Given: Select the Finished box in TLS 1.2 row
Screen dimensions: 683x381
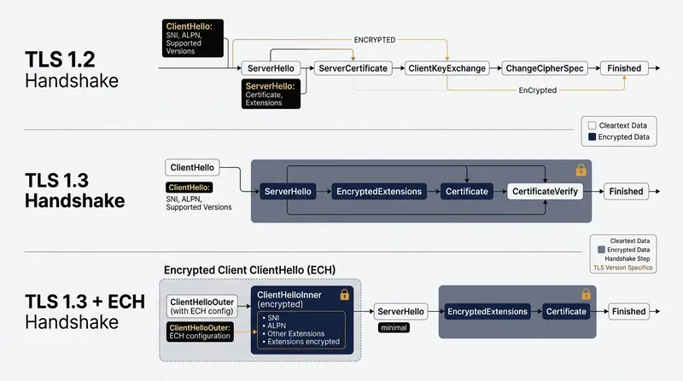Looking at the screenshot, I should pyautogui.click(x=624, y=68).
